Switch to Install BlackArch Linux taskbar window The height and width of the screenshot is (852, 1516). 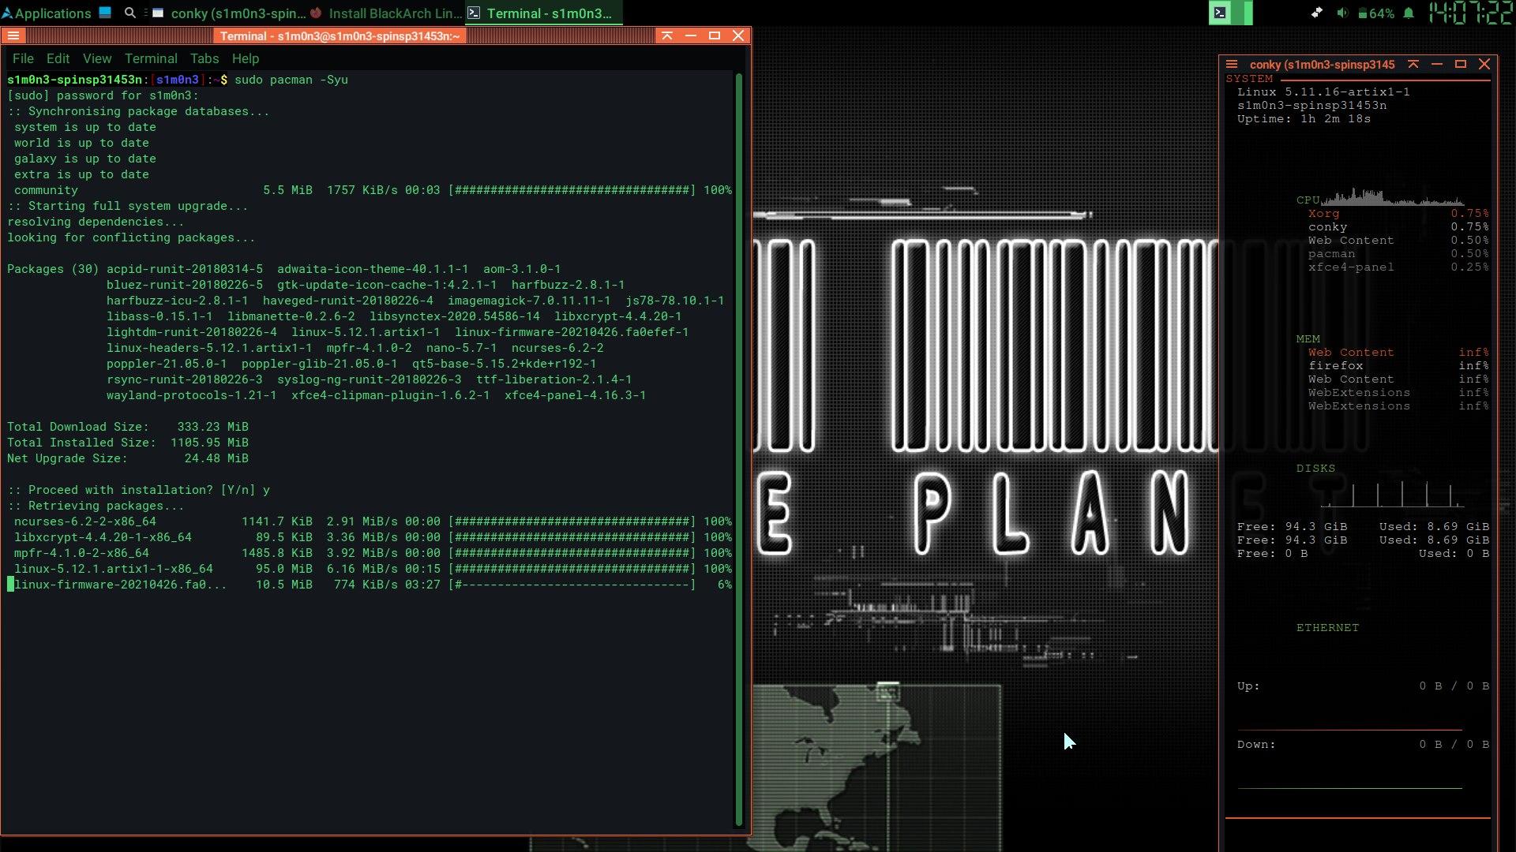pyautogui.click(x=386, y=13)
